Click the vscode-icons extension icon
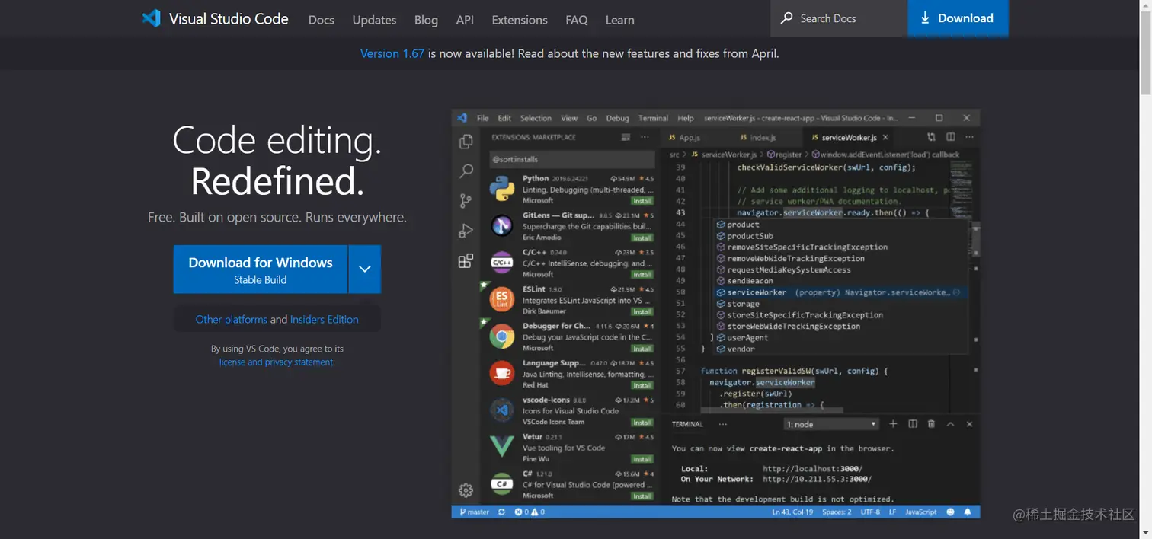The width and height of the screenshot is (1152, 539). point(501,410)
